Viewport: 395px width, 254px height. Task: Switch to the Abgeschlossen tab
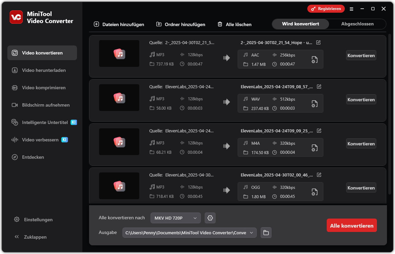pos(357,24)
